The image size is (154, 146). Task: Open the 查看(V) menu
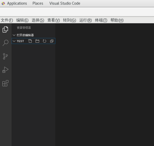pyautogui.click(x=54, y=20)
